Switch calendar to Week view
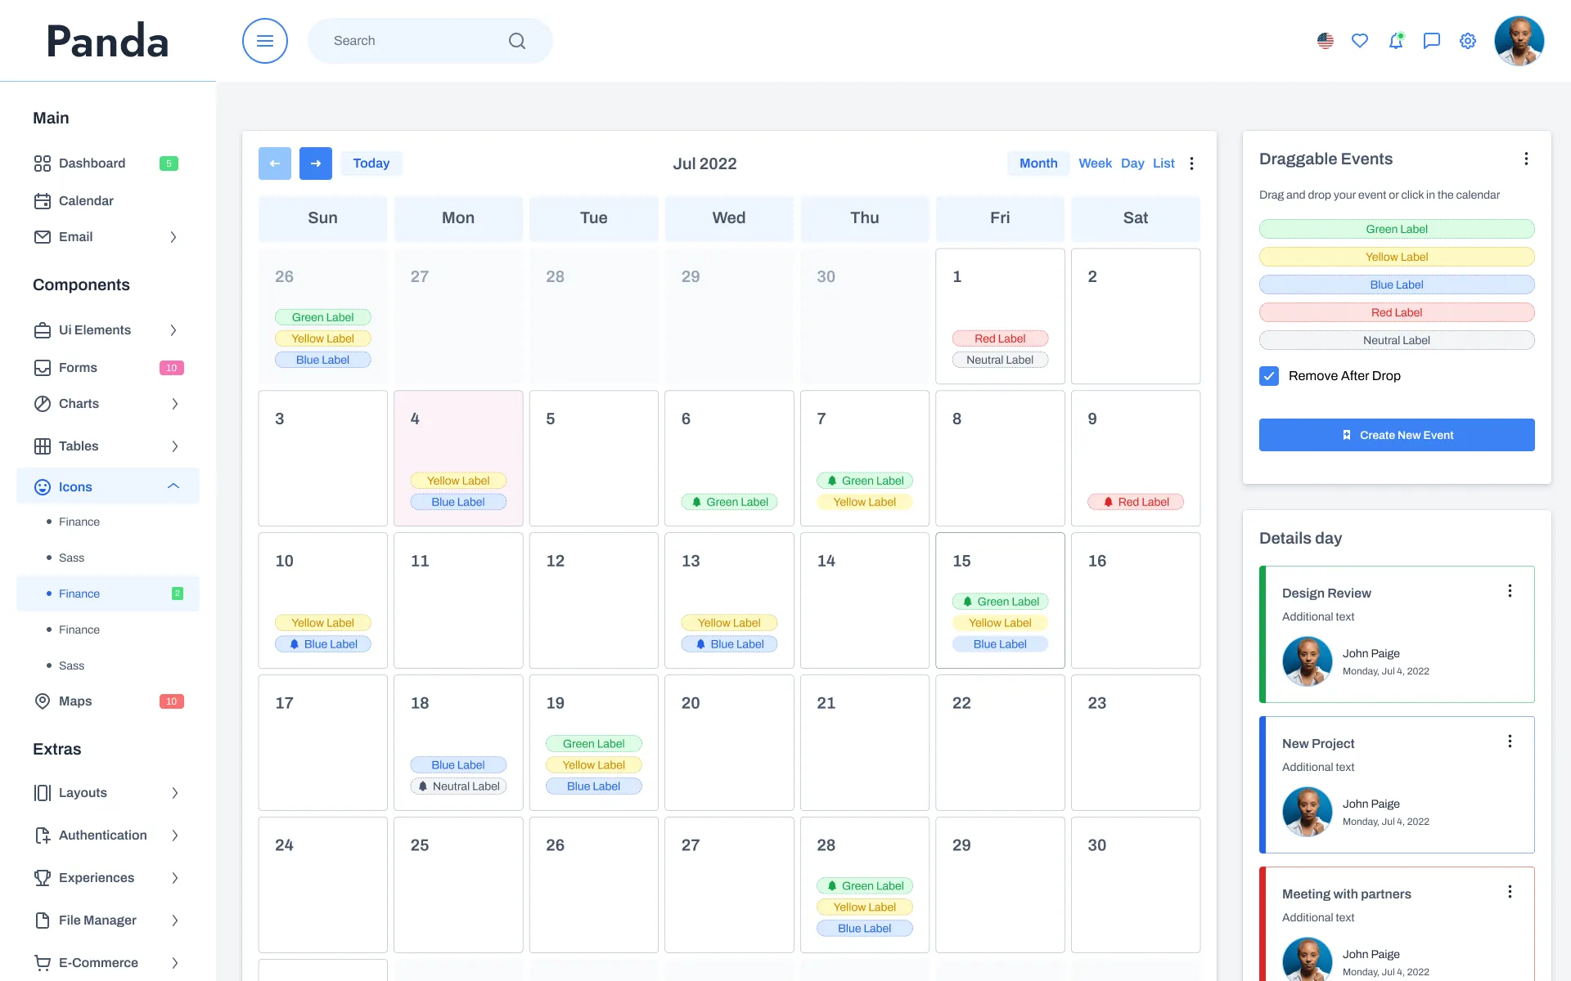 (x=1095, y=163)
